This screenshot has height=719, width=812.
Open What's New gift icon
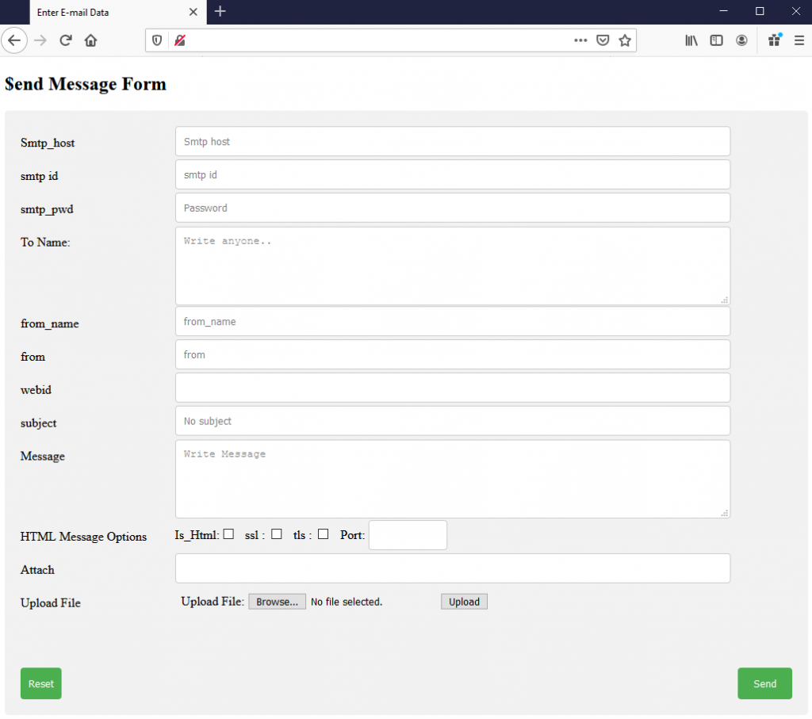[775, 40]
